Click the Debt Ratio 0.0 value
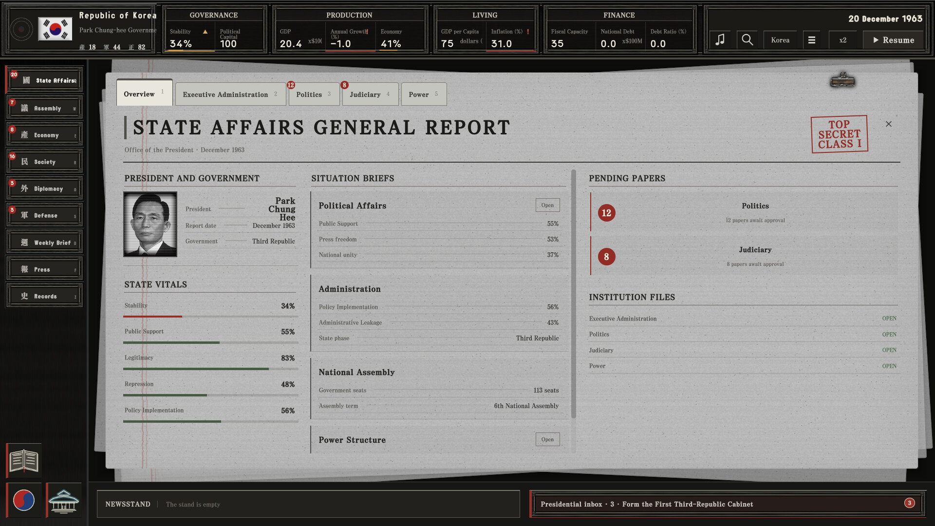Image resolution: width=935 pixels, height=526 pixels. [x=658, y=44]
